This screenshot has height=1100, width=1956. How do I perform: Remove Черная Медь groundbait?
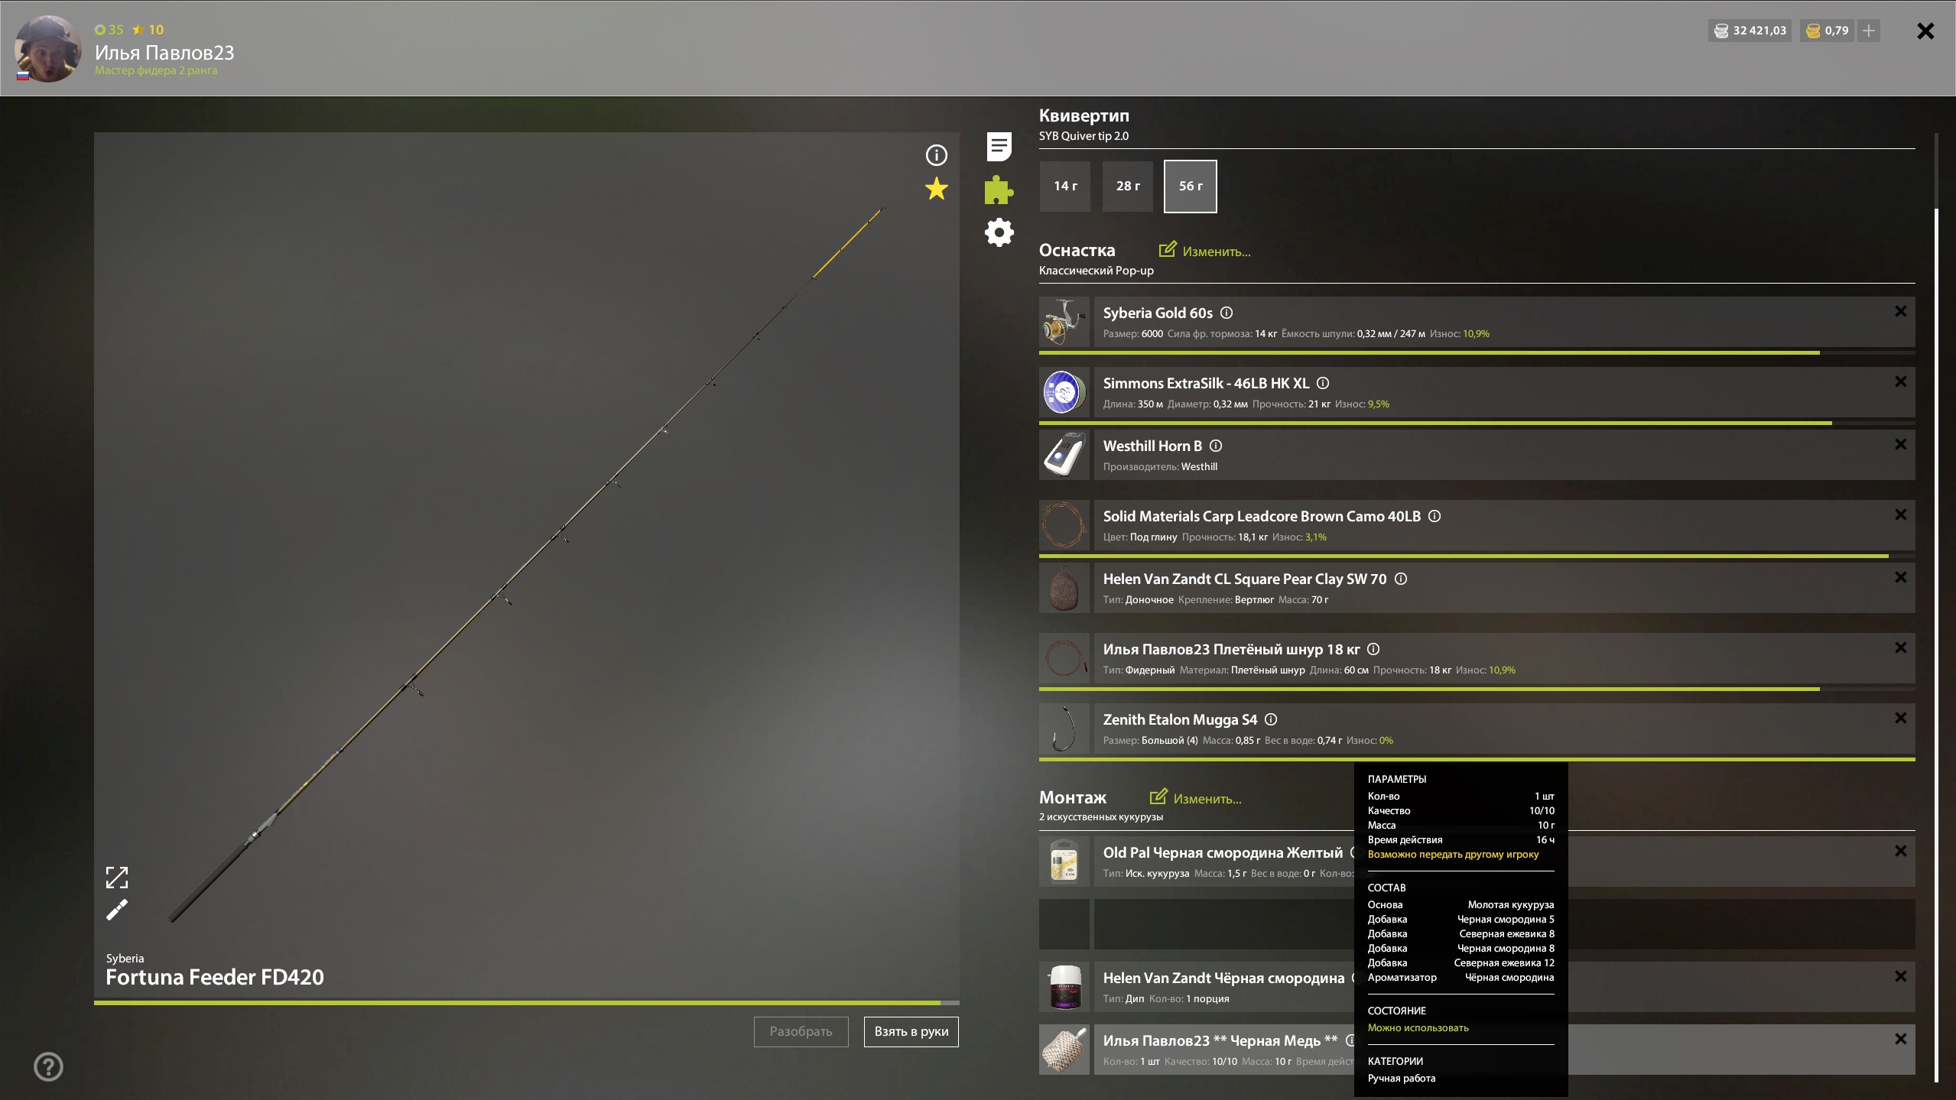coord(1900,1039)
